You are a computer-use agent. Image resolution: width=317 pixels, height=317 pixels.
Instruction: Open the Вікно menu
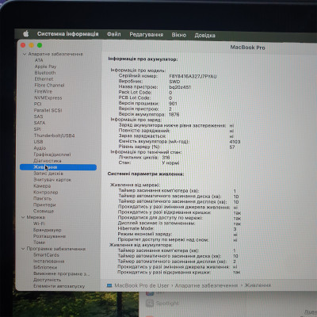click(x=179, y=35)
